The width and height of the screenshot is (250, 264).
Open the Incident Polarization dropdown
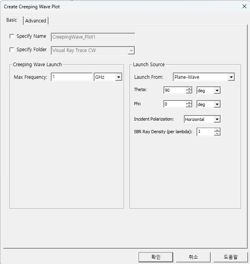click(x=217, y=119)
